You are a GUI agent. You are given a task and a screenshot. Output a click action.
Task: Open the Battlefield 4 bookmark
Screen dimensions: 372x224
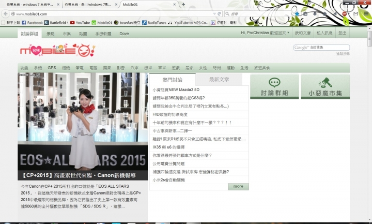pos(56,23)
